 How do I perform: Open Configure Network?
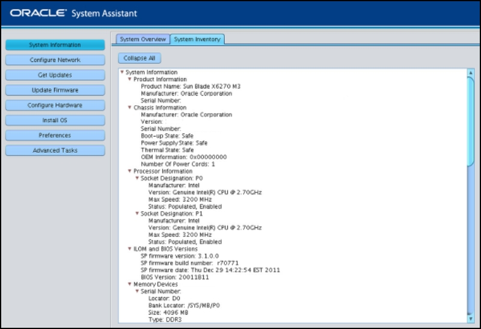coord(55,60)
